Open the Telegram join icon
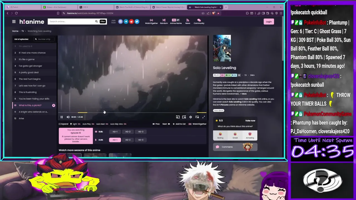356x200 pixels. pyautogui.click(x=126, y=21)
